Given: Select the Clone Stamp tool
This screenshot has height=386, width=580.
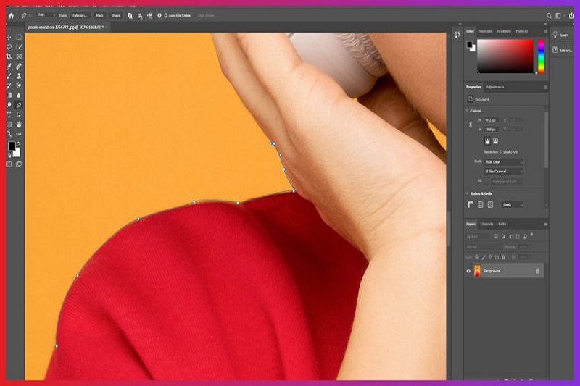Looking at the screenshot, I should point(19,76).
